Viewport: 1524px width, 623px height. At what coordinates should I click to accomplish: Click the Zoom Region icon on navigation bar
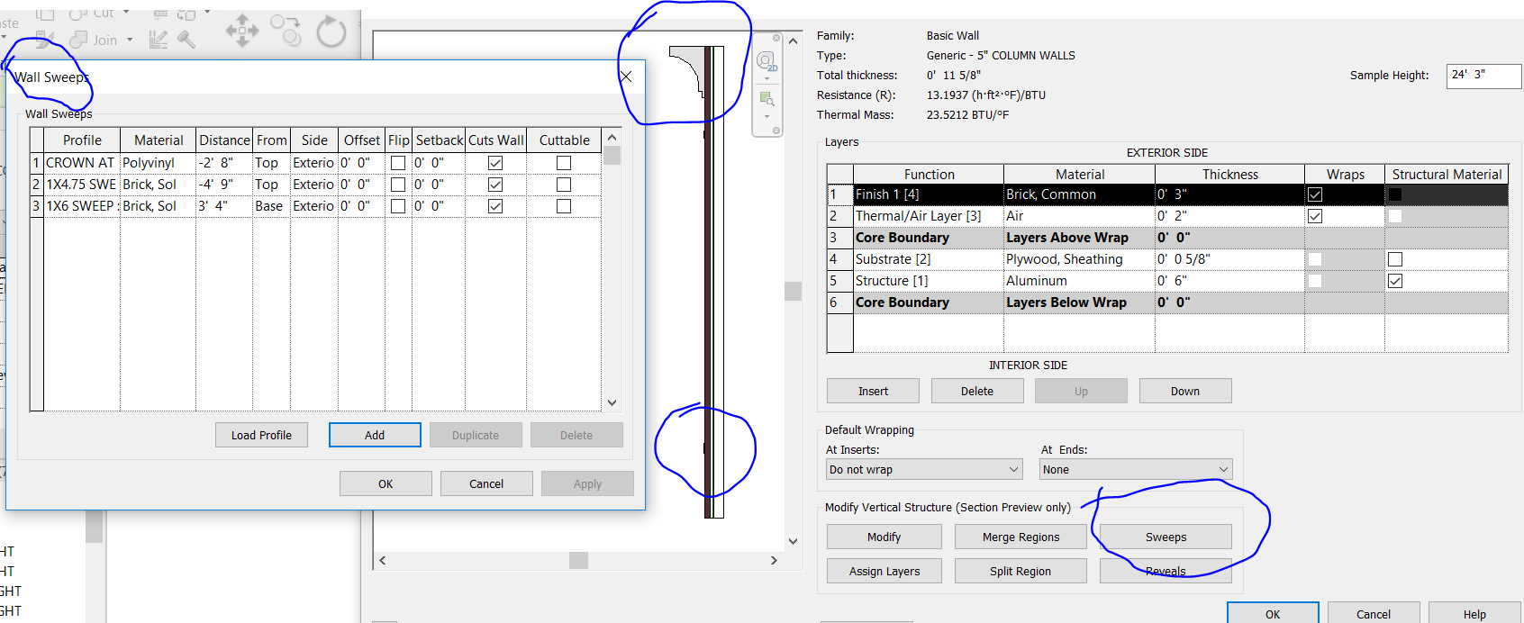(767, 98)
